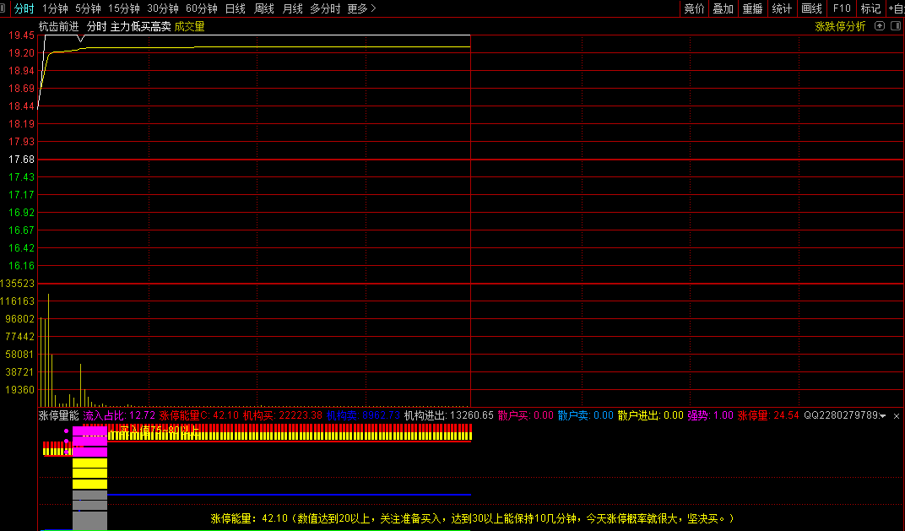905x531 pixels.
Task: Toggle the side panel layout icon
Action: [x=895, y=26]
